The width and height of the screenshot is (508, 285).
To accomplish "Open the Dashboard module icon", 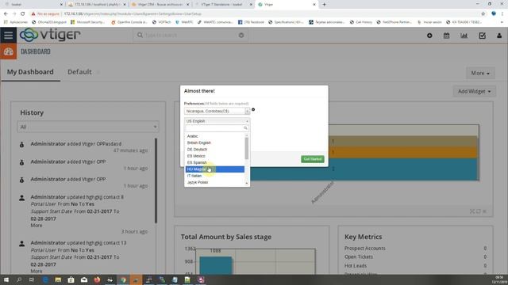I will (9, 51).
